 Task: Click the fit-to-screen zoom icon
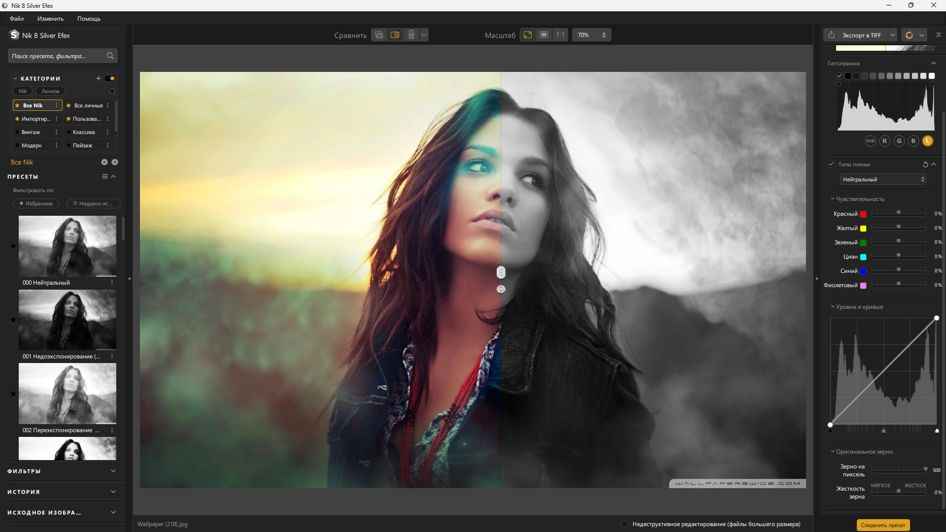click(x=528, y=35)
